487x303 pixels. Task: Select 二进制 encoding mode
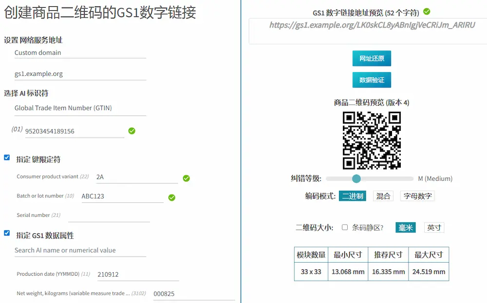353,196
